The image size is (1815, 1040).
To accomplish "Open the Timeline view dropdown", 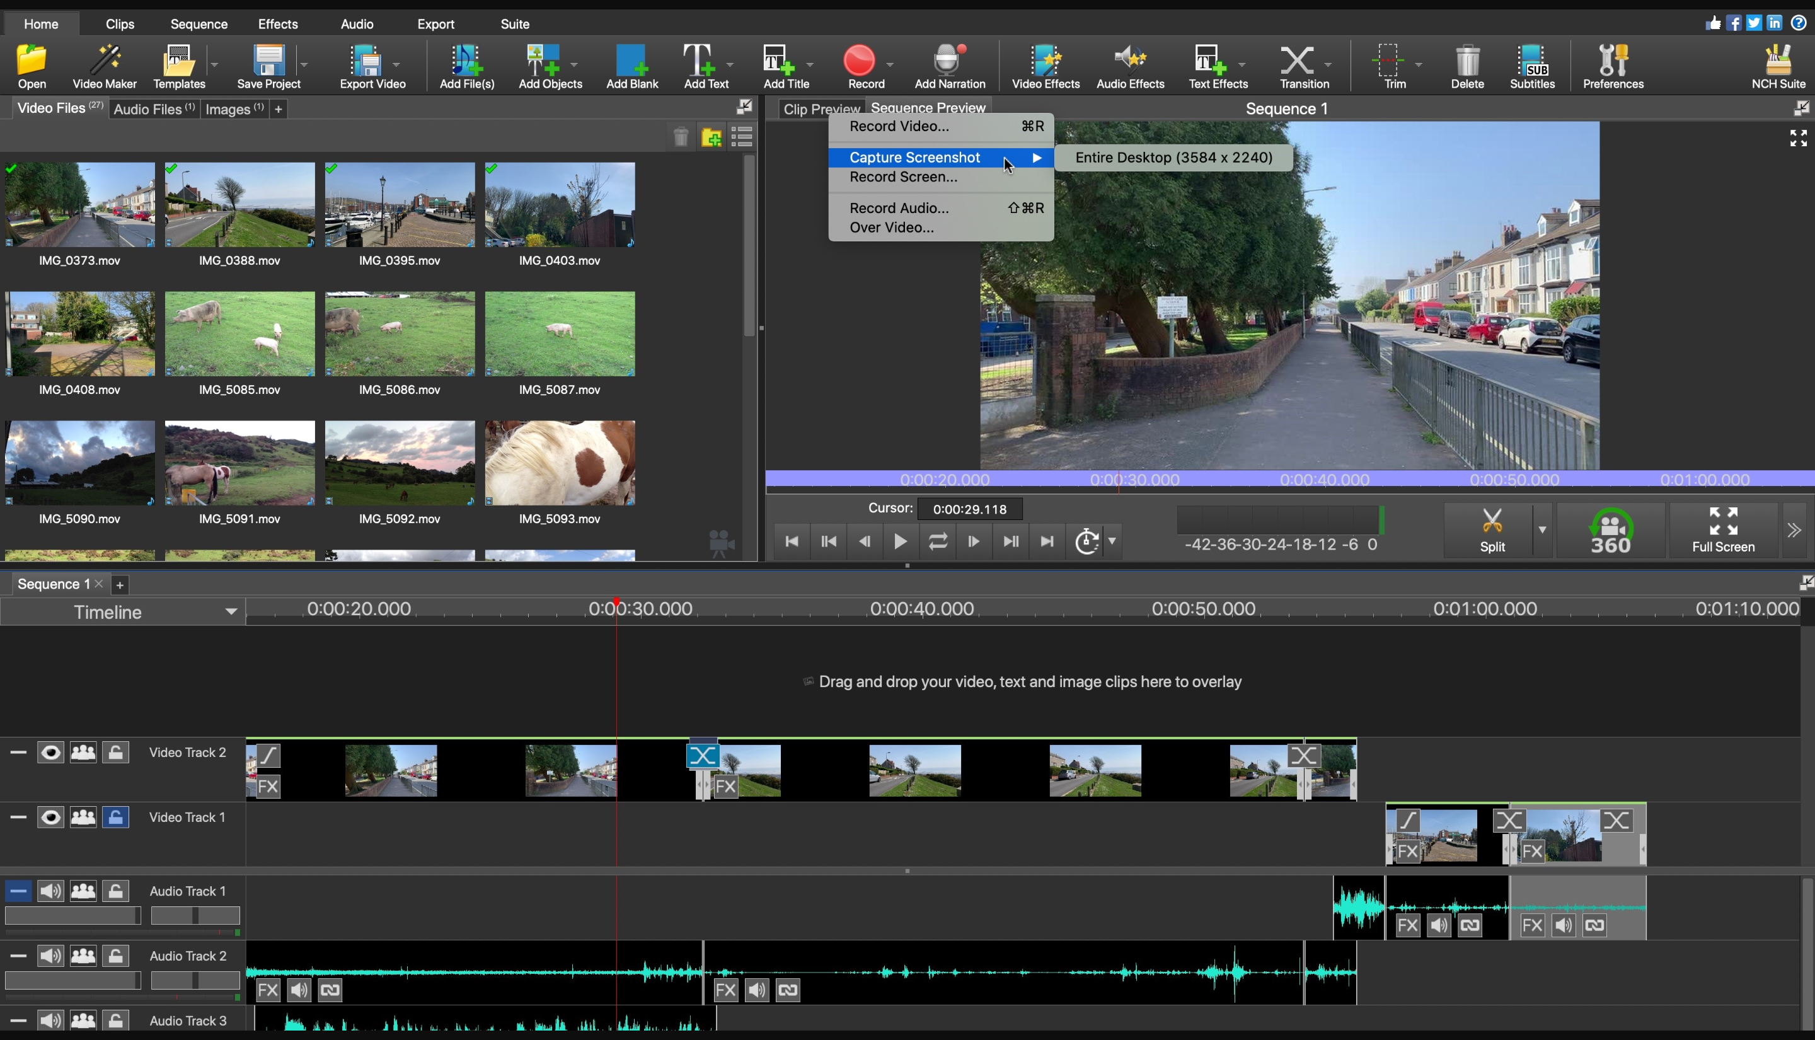I will [231, 611].
